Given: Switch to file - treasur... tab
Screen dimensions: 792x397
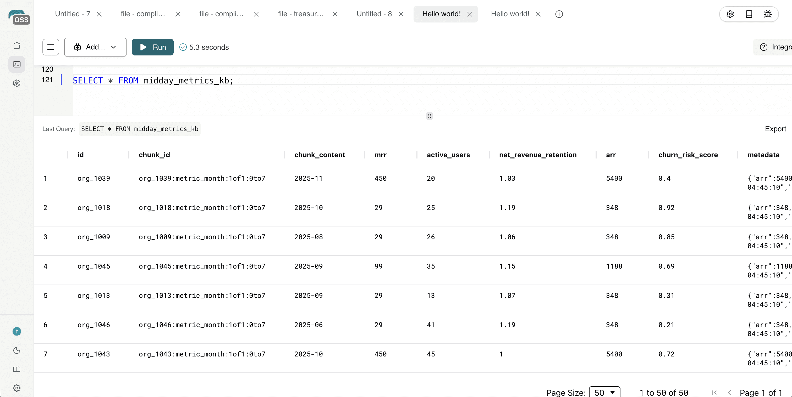Looking at the screenshot, I should tap(301, 14).
